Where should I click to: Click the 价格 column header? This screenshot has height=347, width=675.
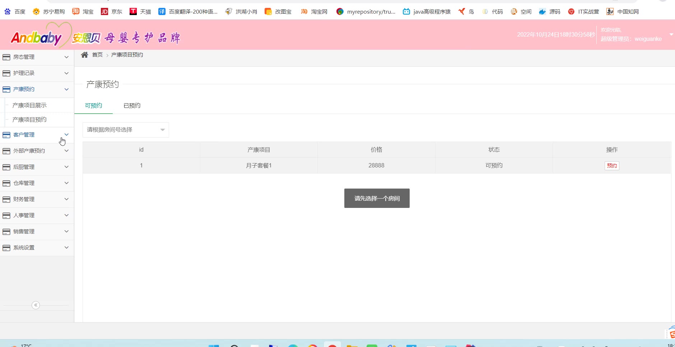click(376, 149)
